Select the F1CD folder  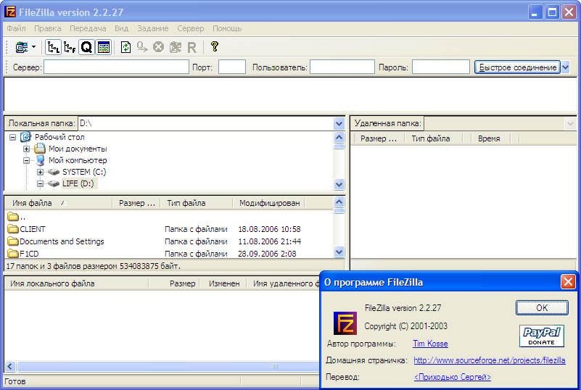(x=23, y=254)
